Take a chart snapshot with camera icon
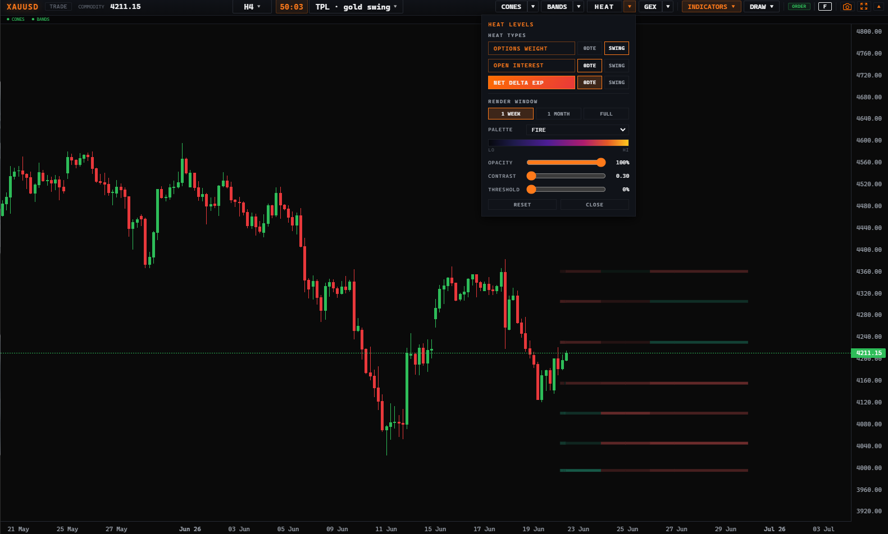The height and width of the screenshot is (534, 888). click(x=847, y=7)
